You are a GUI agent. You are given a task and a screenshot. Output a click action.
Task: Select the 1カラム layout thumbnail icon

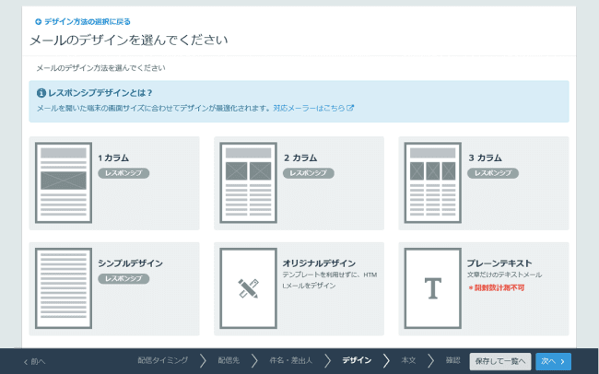[x=64, y=182]
